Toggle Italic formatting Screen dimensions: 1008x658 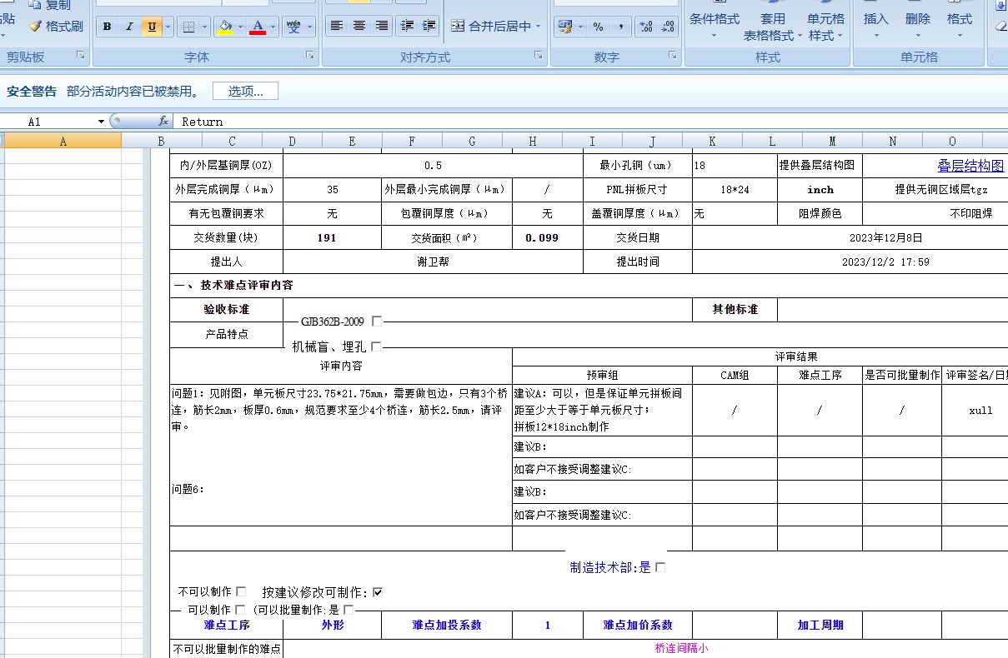(129, 27)
